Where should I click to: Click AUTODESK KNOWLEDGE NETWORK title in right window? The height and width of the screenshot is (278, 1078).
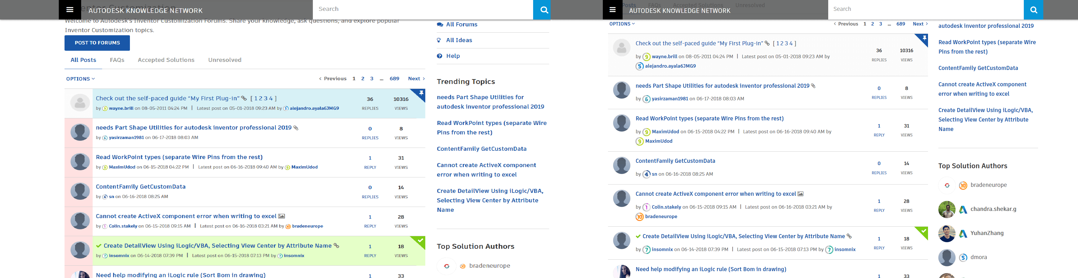[680, 10]
